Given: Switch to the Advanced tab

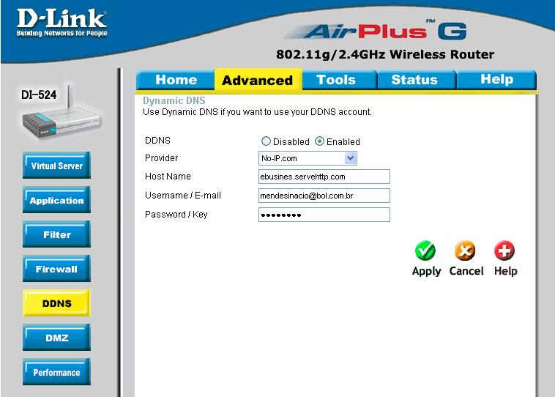Looking at the screenshot, I should click(257, 80).
